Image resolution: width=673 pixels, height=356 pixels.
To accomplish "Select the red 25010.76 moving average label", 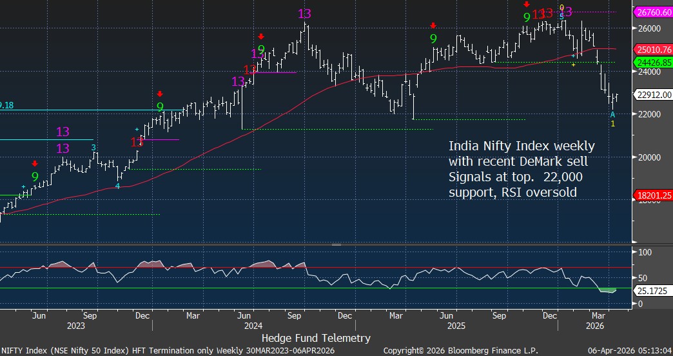I will click(654, 49).
